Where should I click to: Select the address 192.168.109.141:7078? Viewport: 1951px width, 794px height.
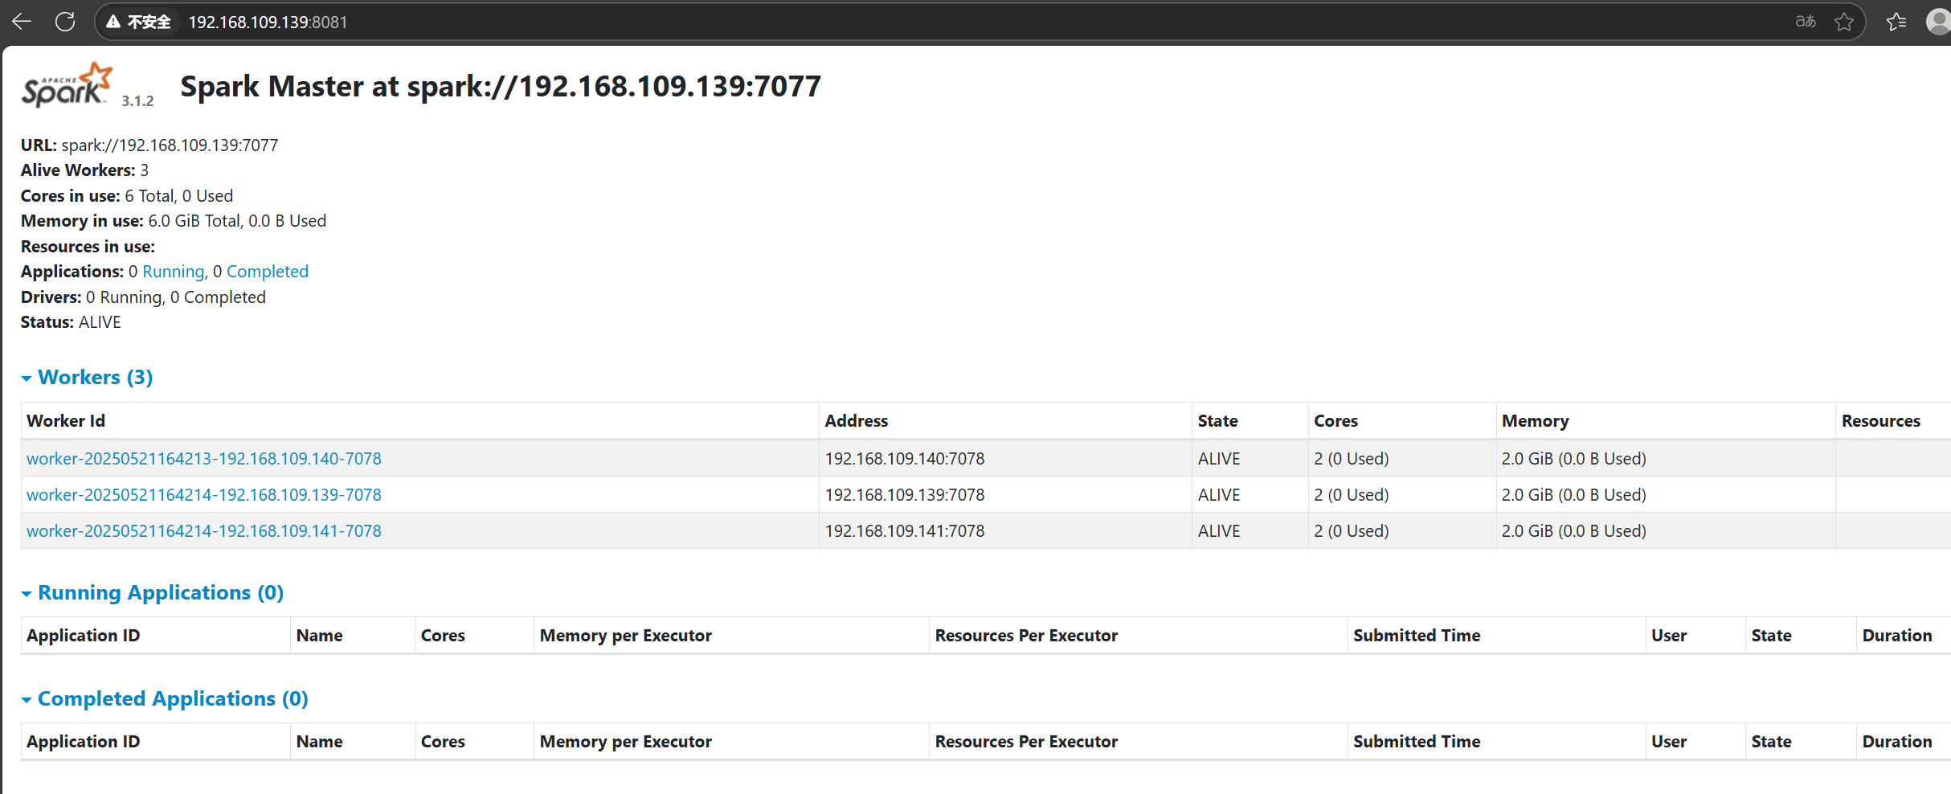(905, 530)
